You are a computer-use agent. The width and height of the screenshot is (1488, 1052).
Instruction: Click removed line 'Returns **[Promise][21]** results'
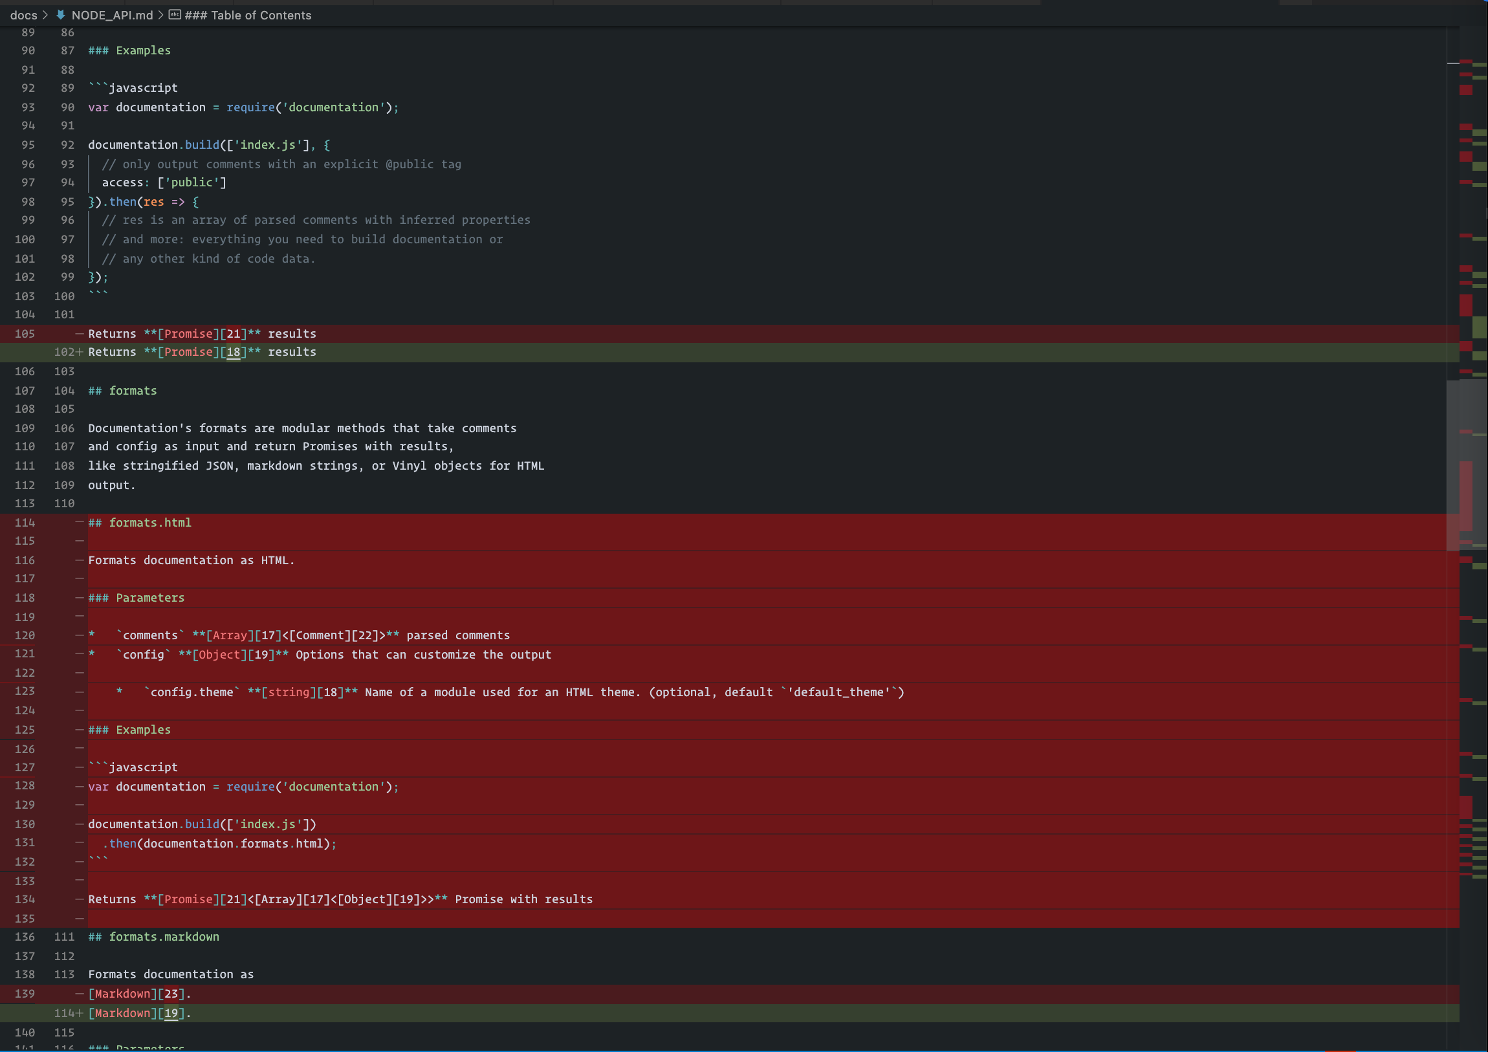tap(202, 334)
